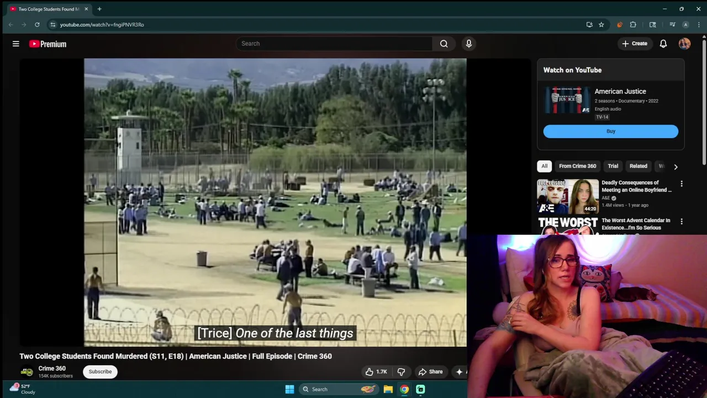Select the Related filter chip
The height and width of the screenshot is (398, 707).
638,166
